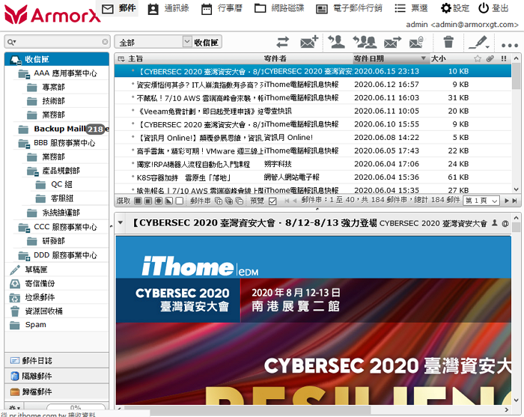Image resolution: width=524 pixels, height=417 pixels.
Task: Open 設定 settings
Action: point(454,8)
